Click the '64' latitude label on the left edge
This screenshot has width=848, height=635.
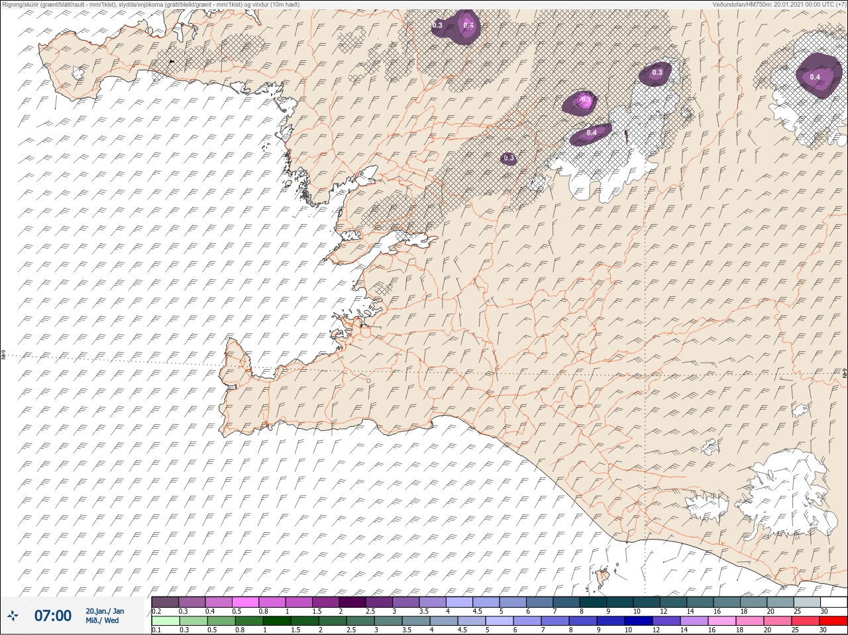coord(3,355)
